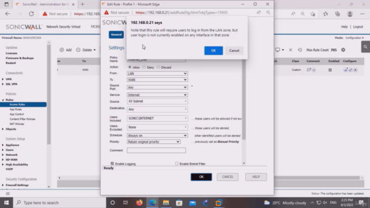The width and height of the screenshot is (370, 208).
Task: Select the Discard action radio button
Action: pyautogui.click(x=158, y=67)
